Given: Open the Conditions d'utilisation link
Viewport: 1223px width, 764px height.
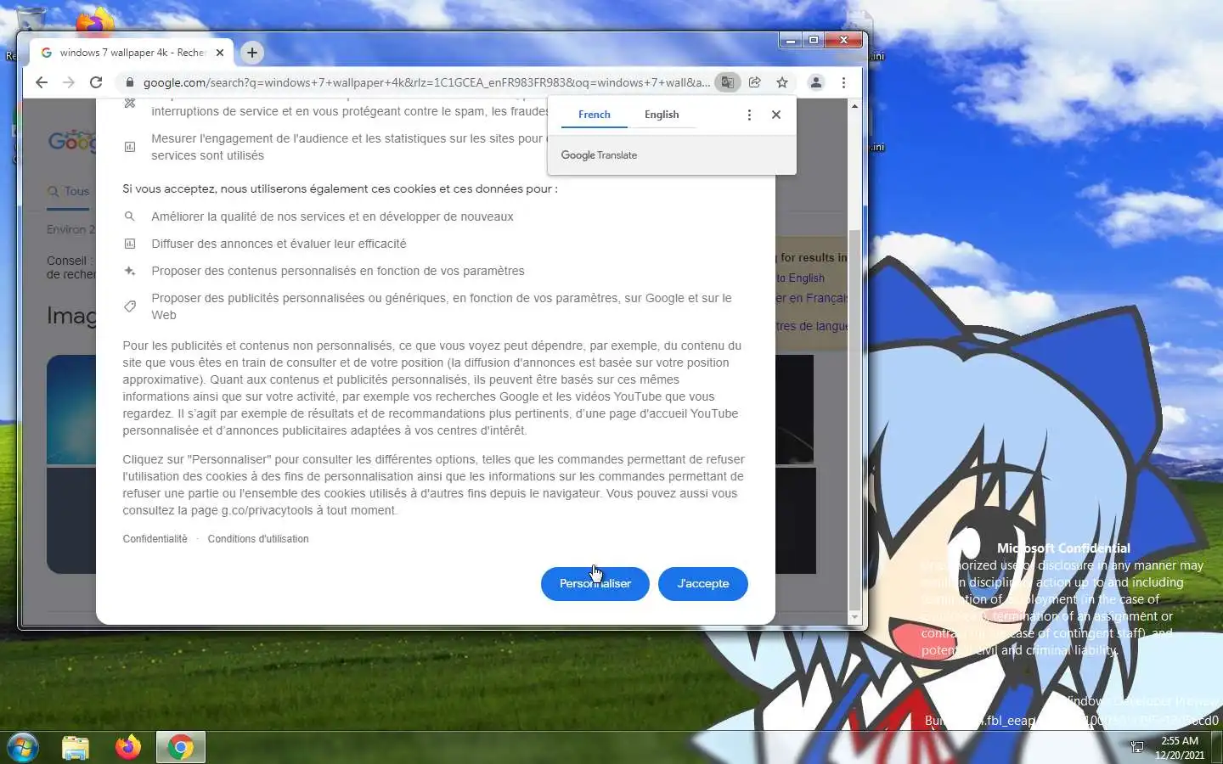Looking at the screenshot, I should pyautogui.click(x=258, y=539).
